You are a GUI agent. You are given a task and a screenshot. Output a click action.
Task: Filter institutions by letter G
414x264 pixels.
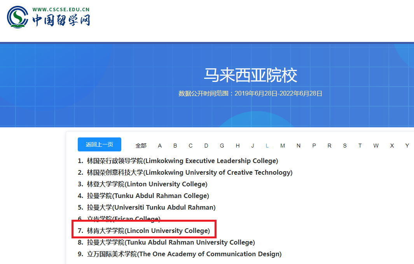pyautogui.click(x=222, y=146)
